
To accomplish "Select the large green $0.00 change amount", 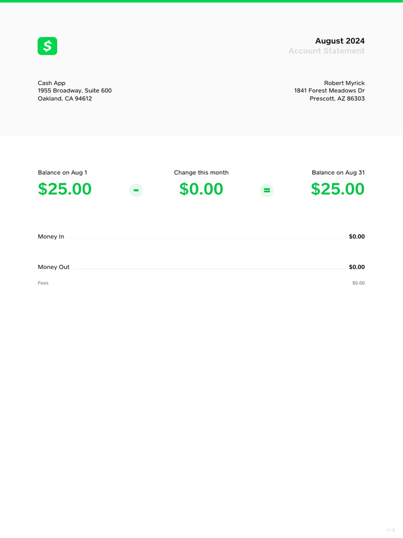I will coord(201,189).
